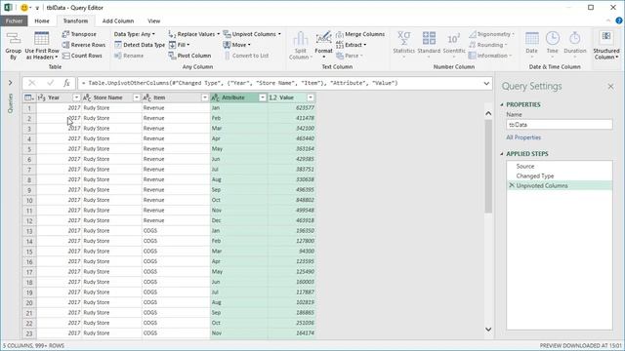625x351 pixels.
Task: Cancel formula edit with X icon
Action: (x=32, y=83)
